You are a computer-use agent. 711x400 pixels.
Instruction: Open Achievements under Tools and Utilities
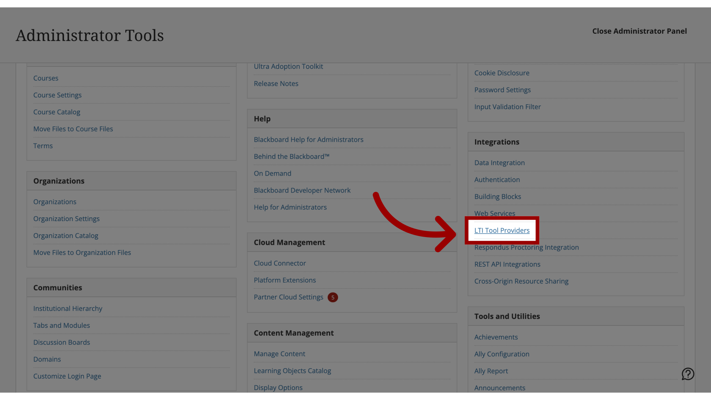[x=495, y=337]
